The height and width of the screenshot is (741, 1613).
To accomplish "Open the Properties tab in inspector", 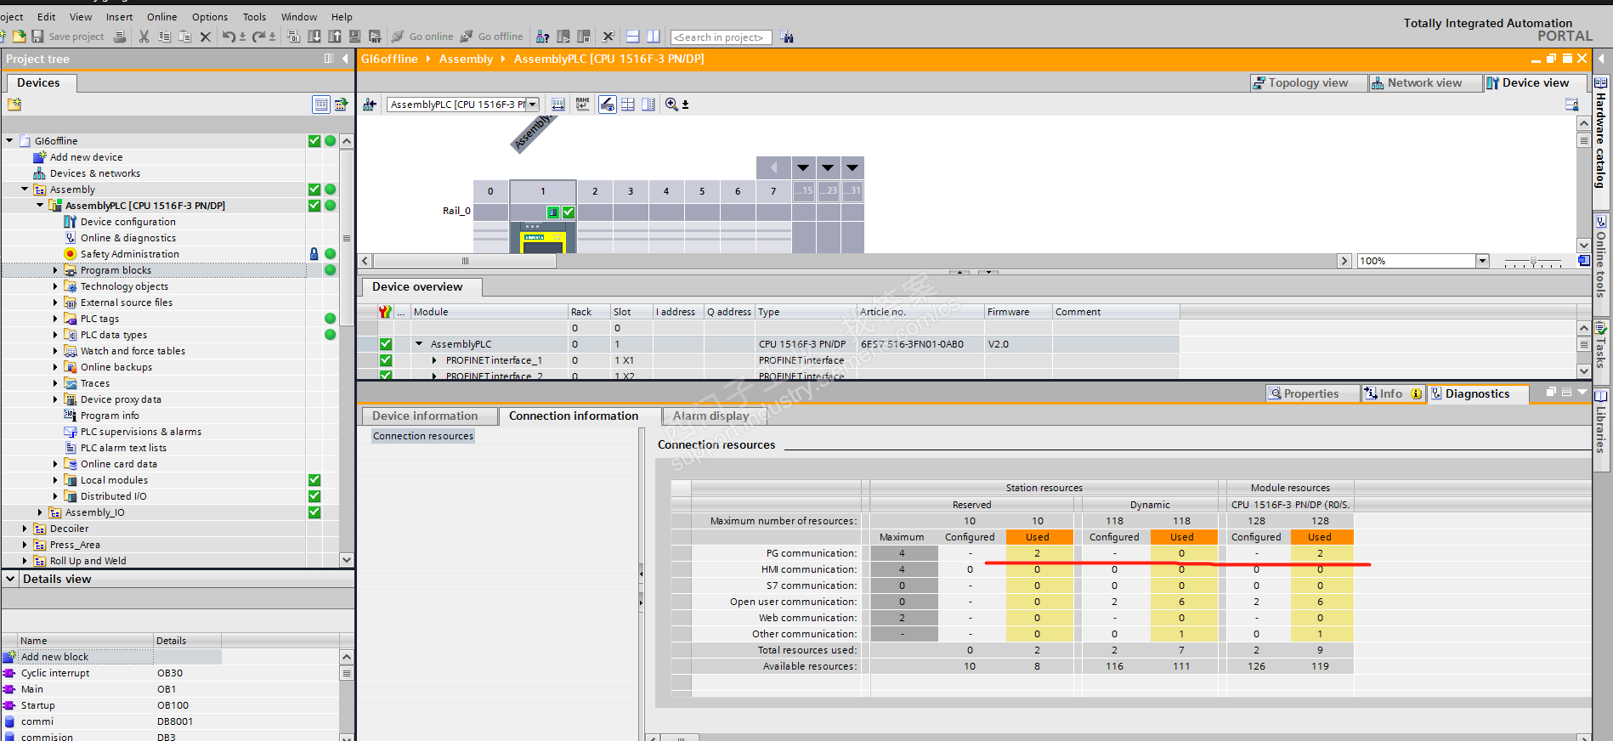I will pos(1311,393).
